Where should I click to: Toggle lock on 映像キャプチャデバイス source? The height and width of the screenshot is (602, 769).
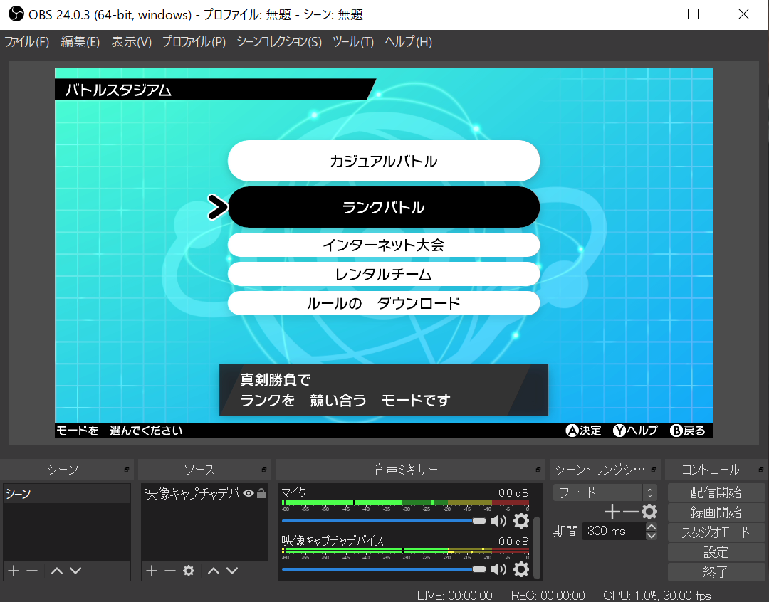pos(261,493)
